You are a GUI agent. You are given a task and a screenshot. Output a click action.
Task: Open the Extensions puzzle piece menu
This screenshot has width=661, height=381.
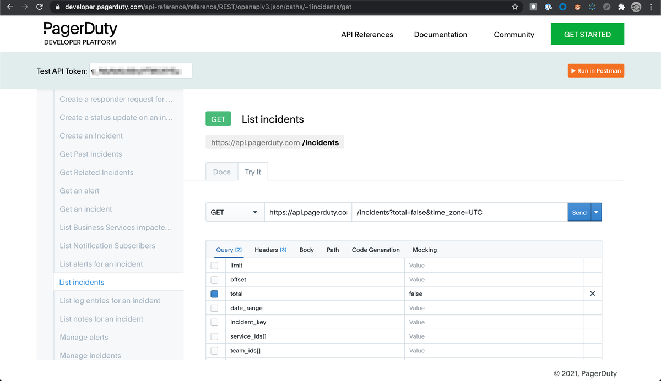tap(621, 7)
